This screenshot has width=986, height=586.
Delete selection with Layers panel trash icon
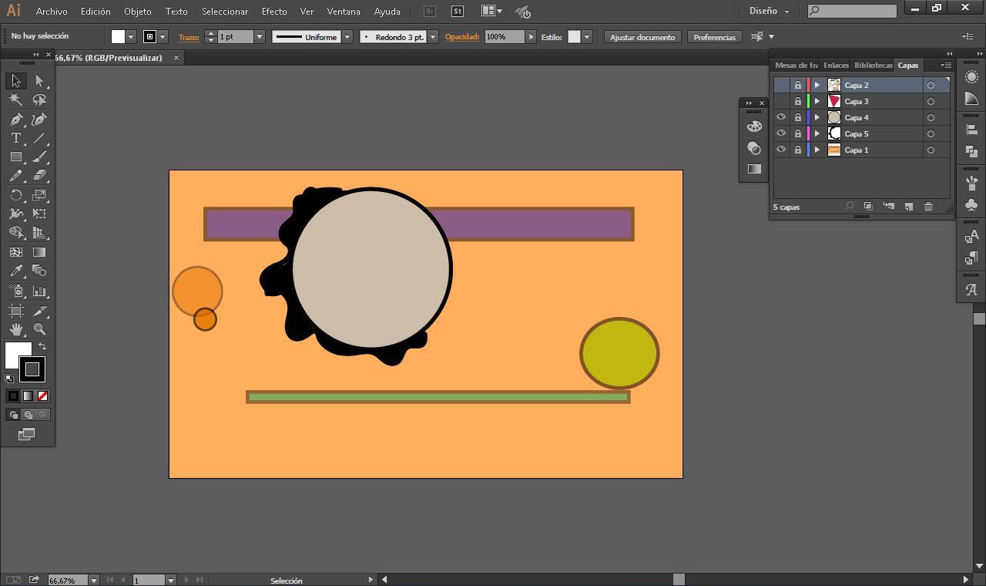coord(928,207)
